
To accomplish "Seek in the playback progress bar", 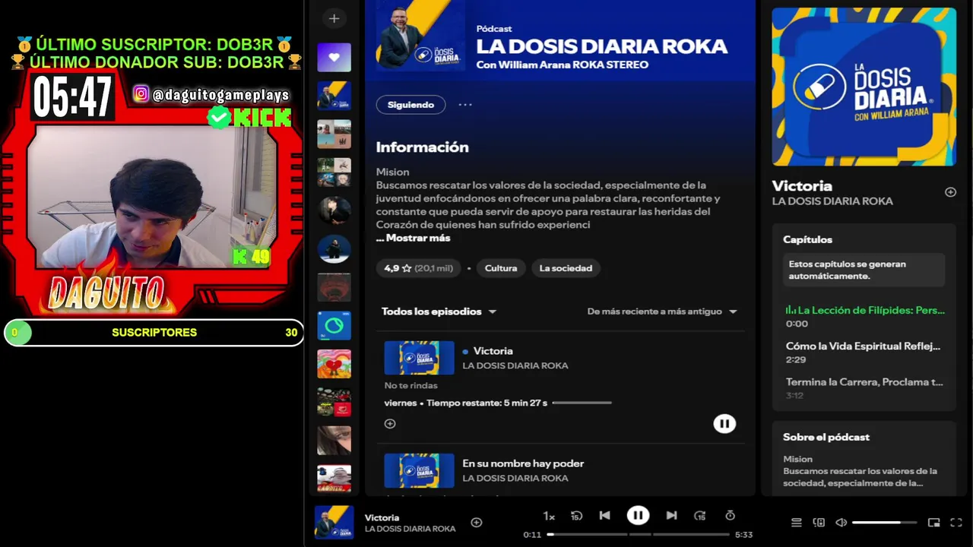I will pyautogui.click(x=639, y=535).
